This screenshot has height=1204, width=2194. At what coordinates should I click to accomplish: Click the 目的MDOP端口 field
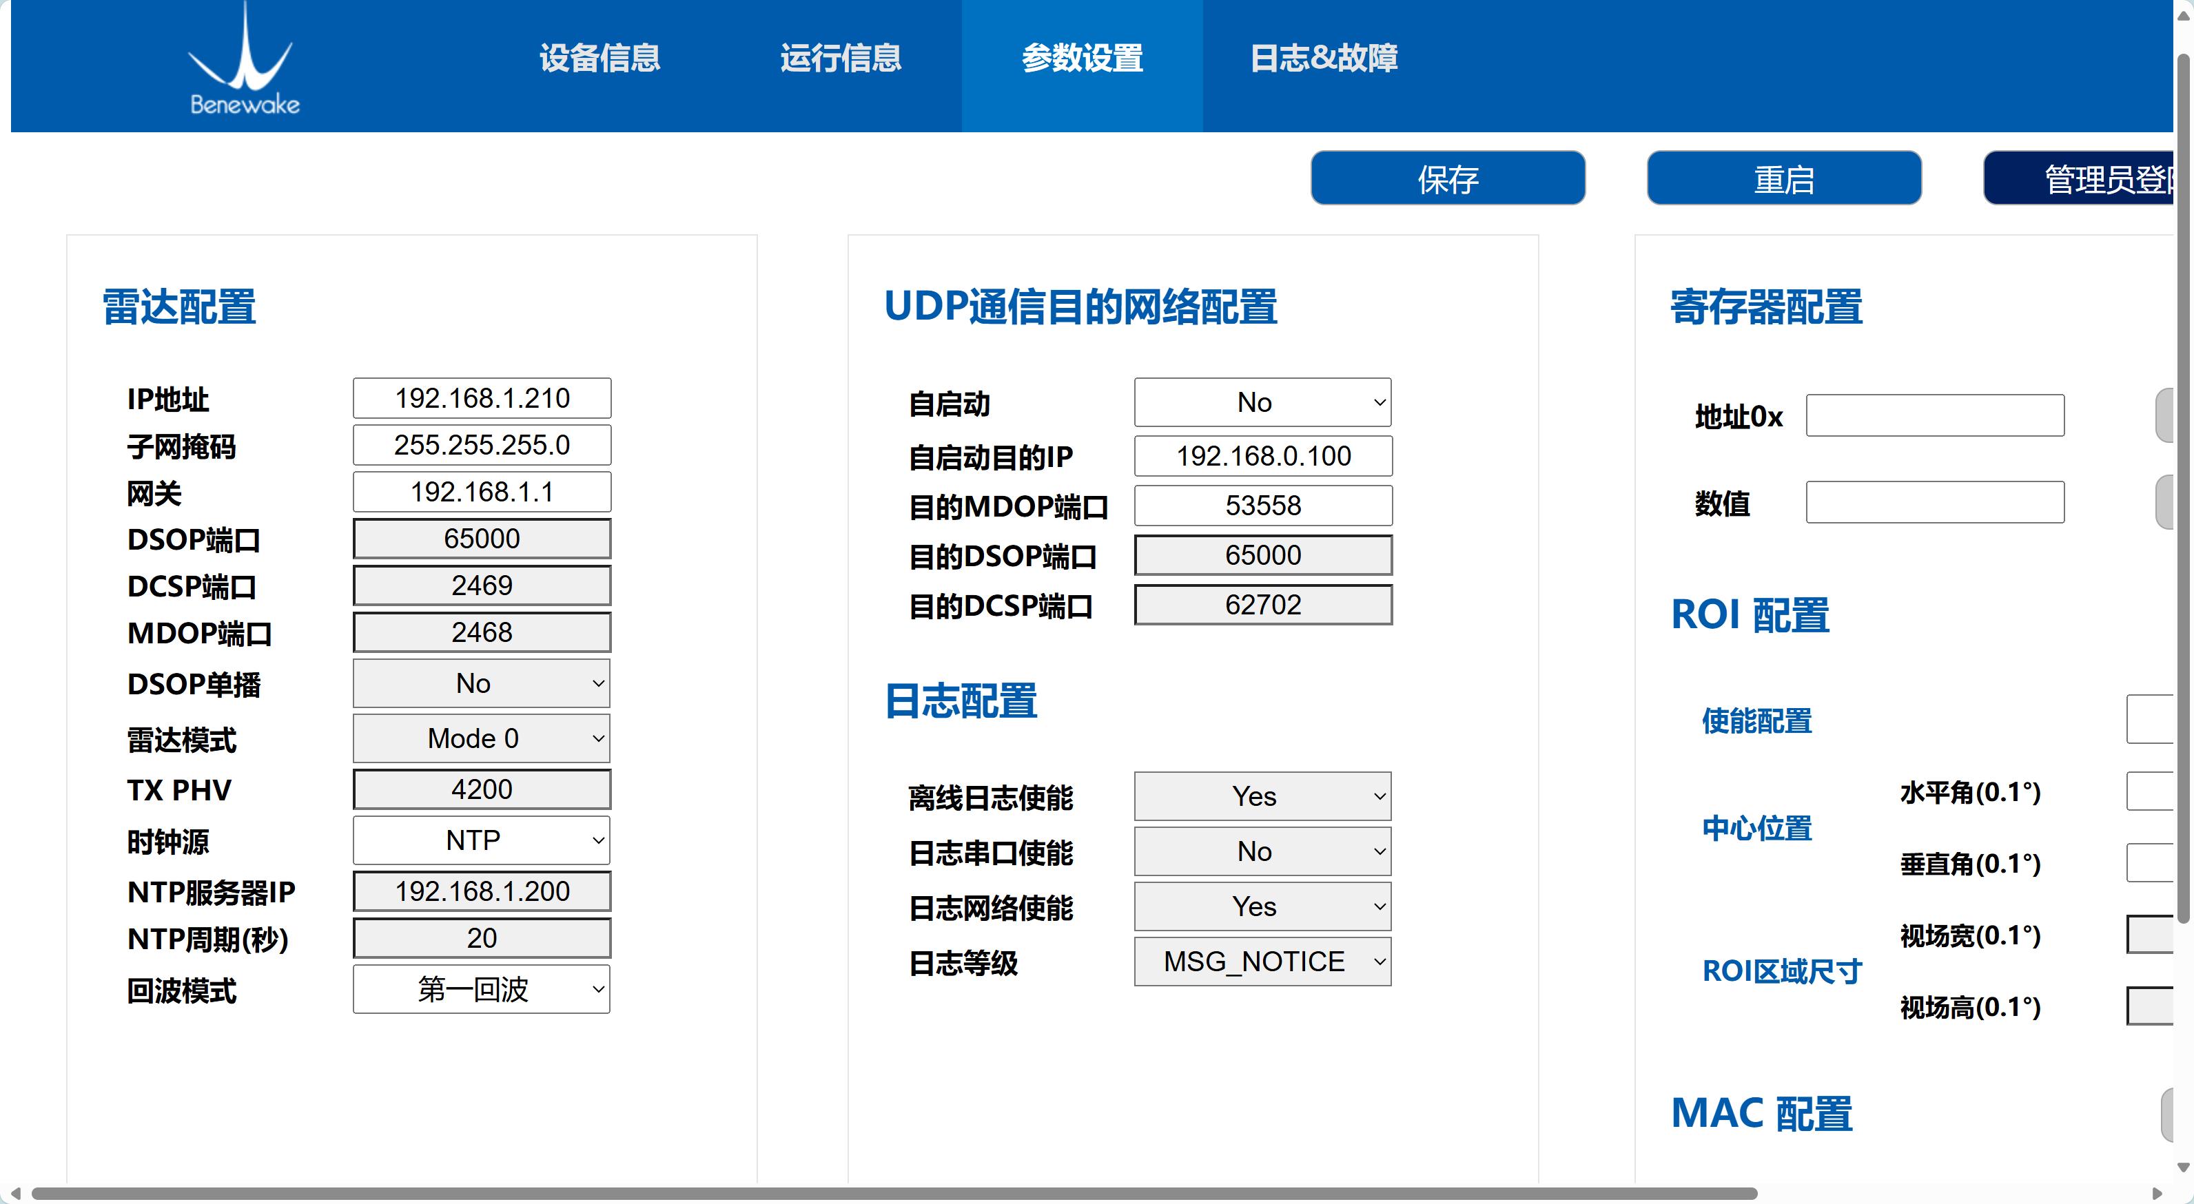1263,505
